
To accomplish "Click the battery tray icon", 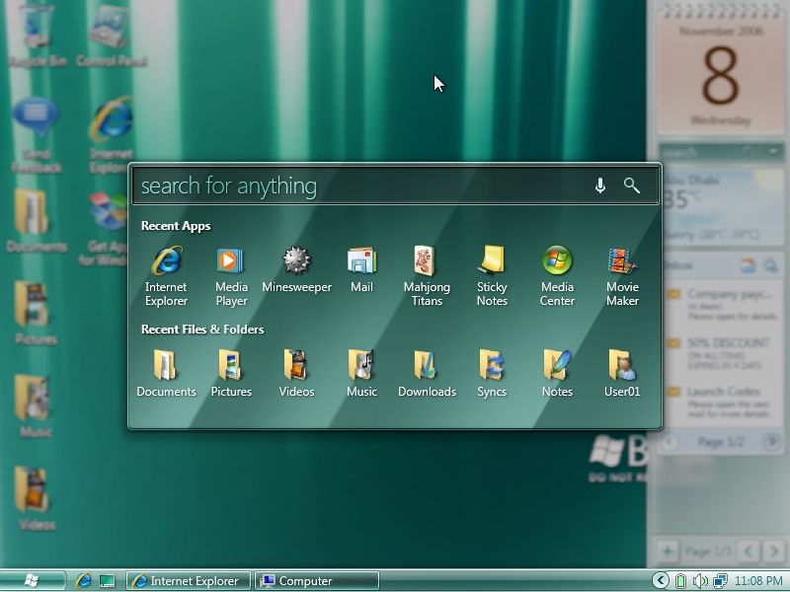I will point(680,581).
